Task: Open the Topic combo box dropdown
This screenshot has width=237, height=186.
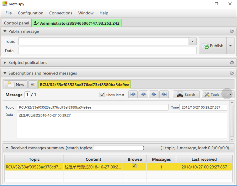Action: 192,41
